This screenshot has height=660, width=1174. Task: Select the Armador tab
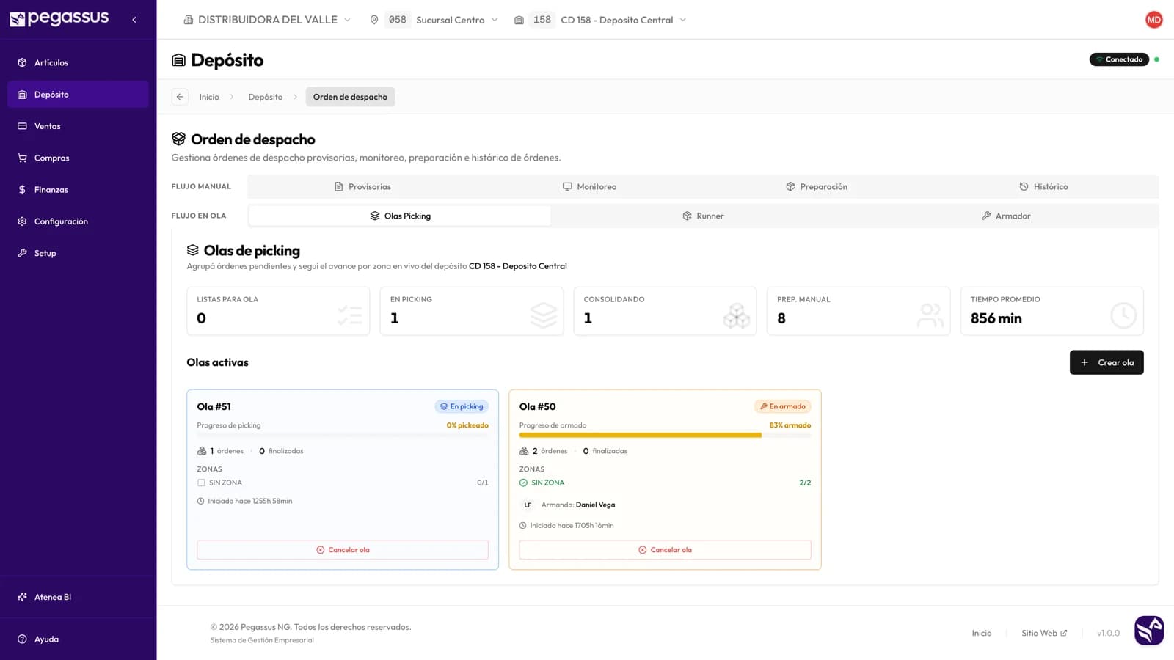pos(1006,216)
